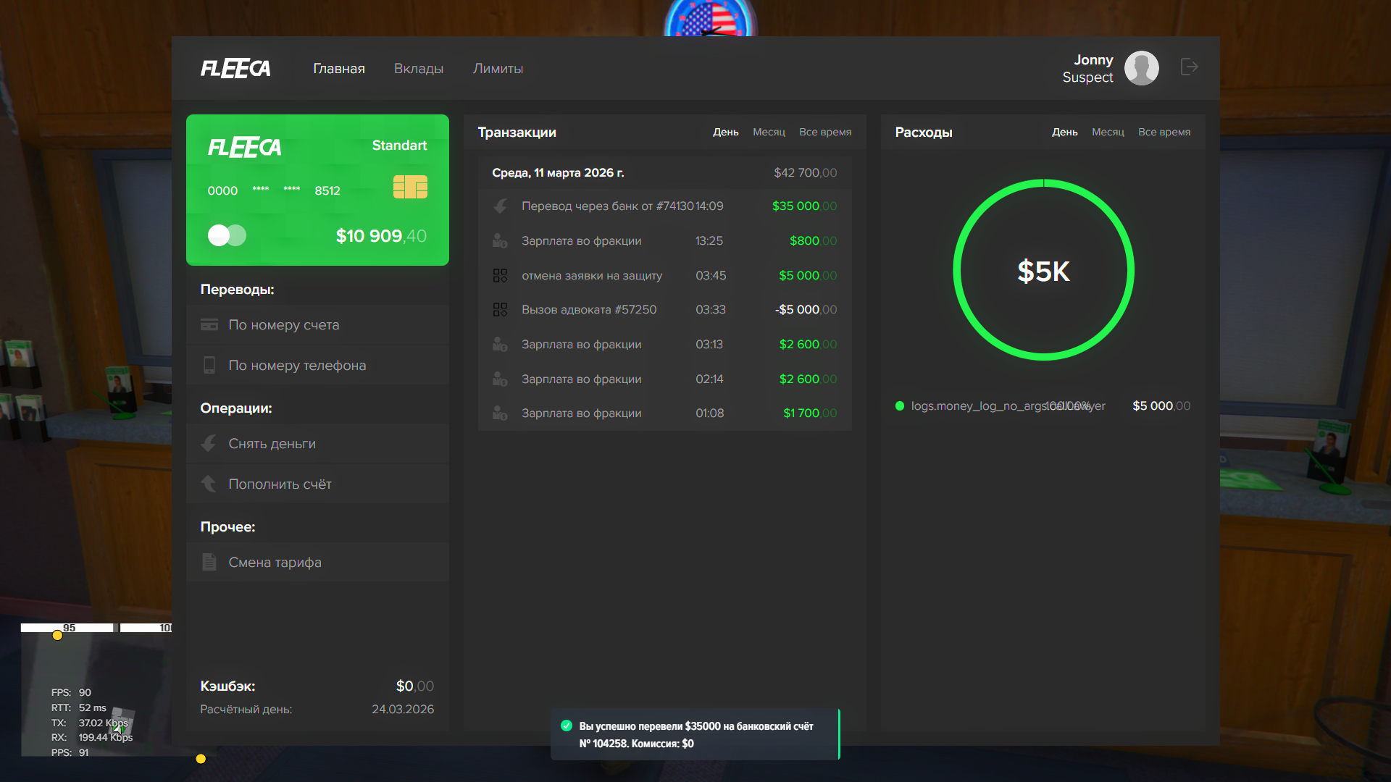The height and width of the screenshot is (782, 1391).
Task: Set Расходы period to Месяц
Action: tap(1108, 133)
